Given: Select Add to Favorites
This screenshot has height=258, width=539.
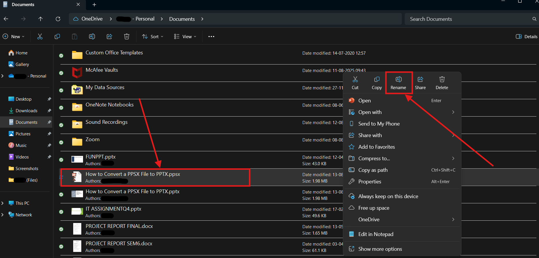Looking at the screenshot, I should pos(402,147).
